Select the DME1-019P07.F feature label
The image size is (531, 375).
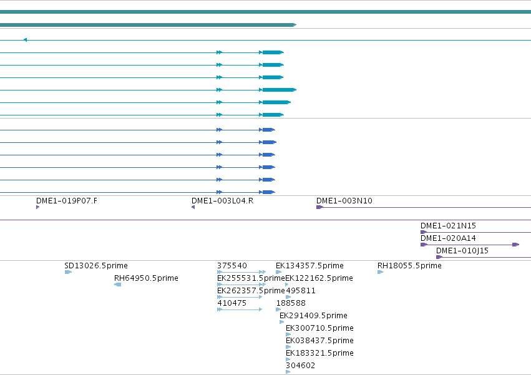(x=67, y=201)
